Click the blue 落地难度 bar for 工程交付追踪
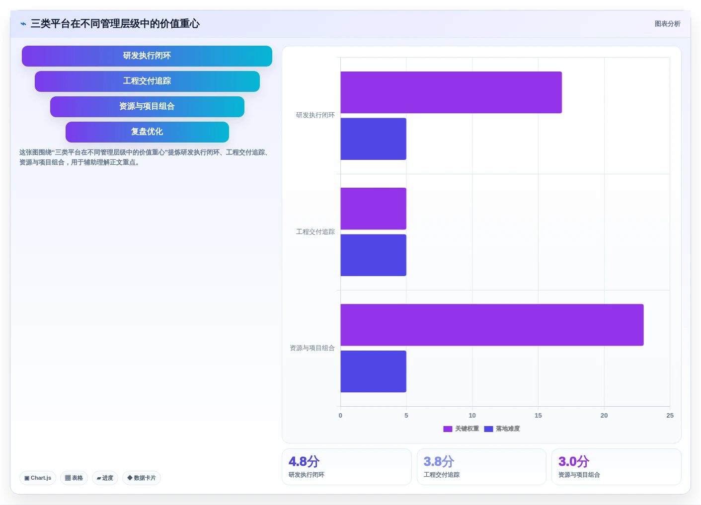 point(373,255)
